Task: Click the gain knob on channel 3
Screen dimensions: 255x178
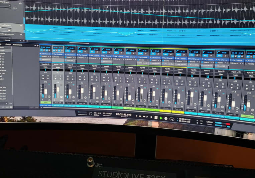Action: tap(67, 48)
